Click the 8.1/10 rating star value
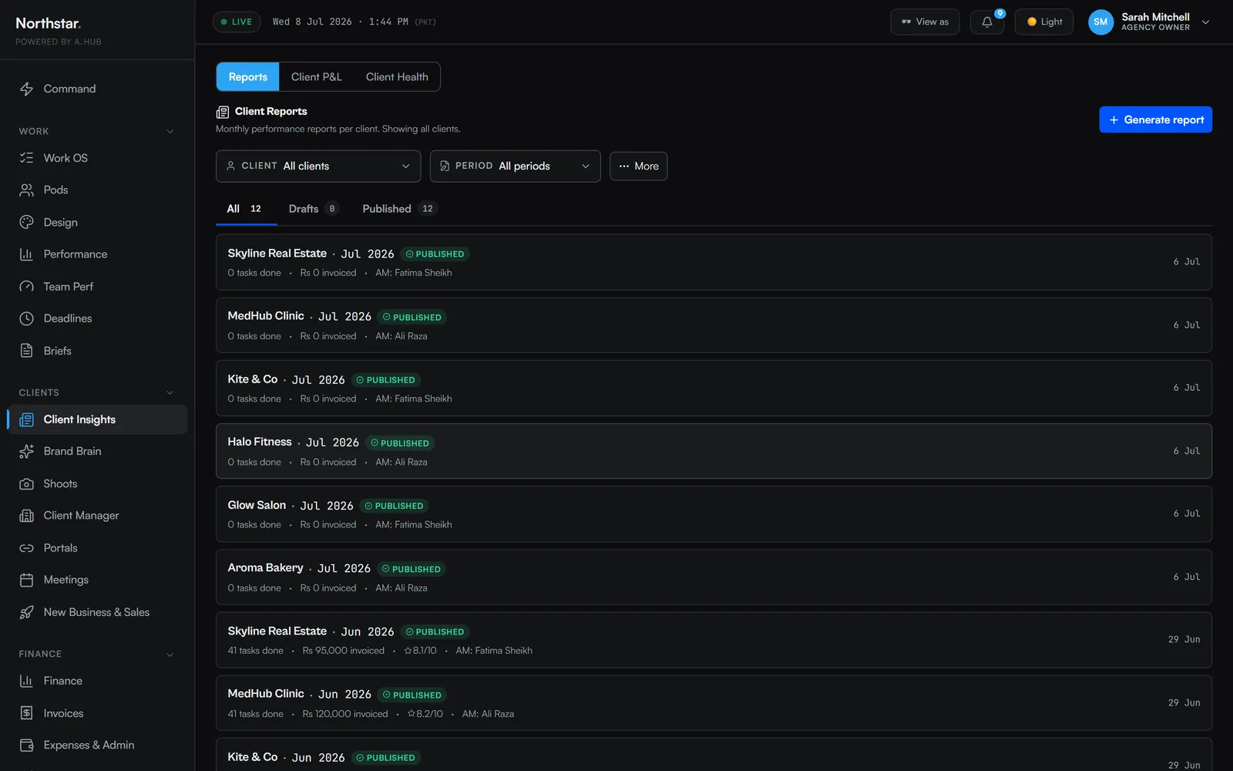Image resolution: width=1233 pixels, height=771 pixels. coord(420,651)
